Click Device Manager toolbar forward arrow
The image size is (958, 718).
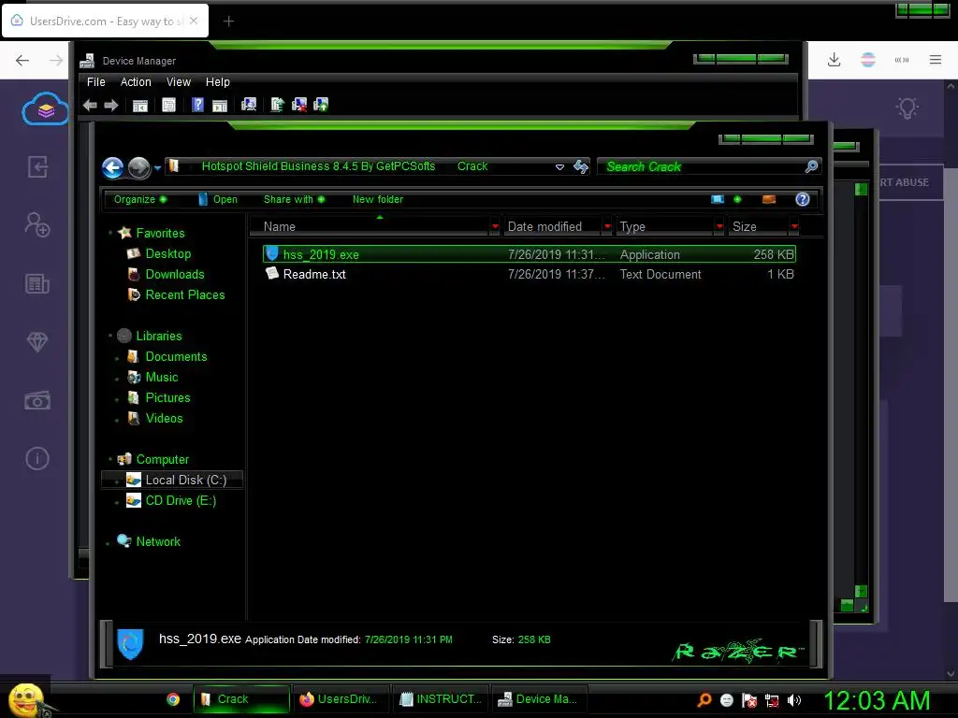click(111, 105)
